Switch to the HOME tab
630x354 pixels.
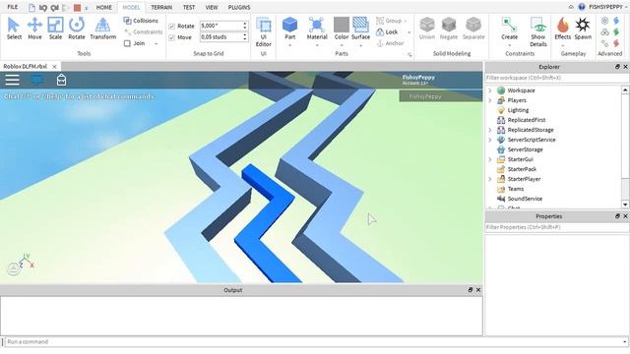(103, 7)
